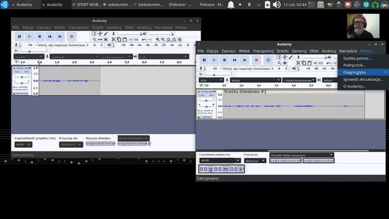
Task: Click the Play-at-speed button in right window
Action: [x=201, y=74]
